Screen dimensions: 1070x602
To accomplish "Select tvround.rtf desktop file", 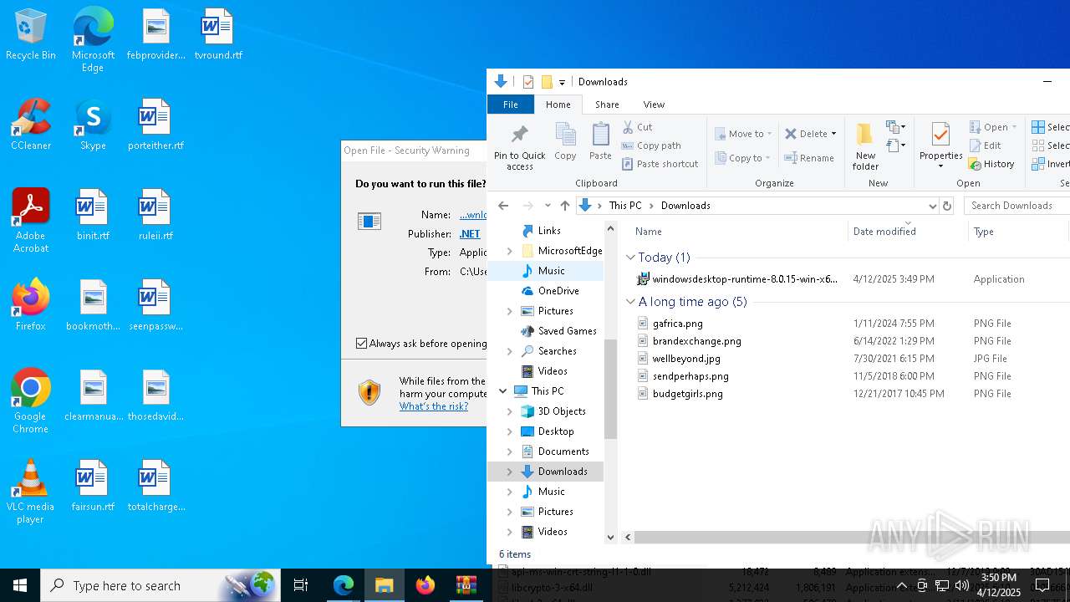I will coord(217,35).
